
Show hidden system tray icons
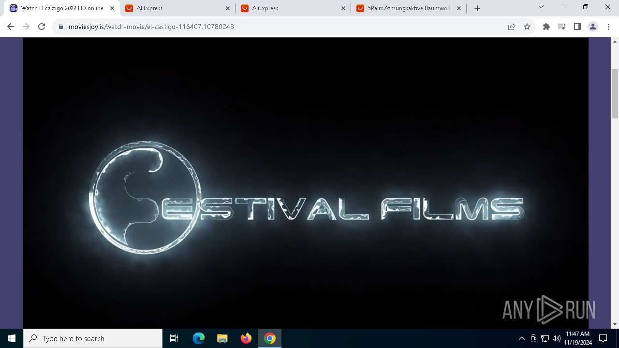[521, 338]
